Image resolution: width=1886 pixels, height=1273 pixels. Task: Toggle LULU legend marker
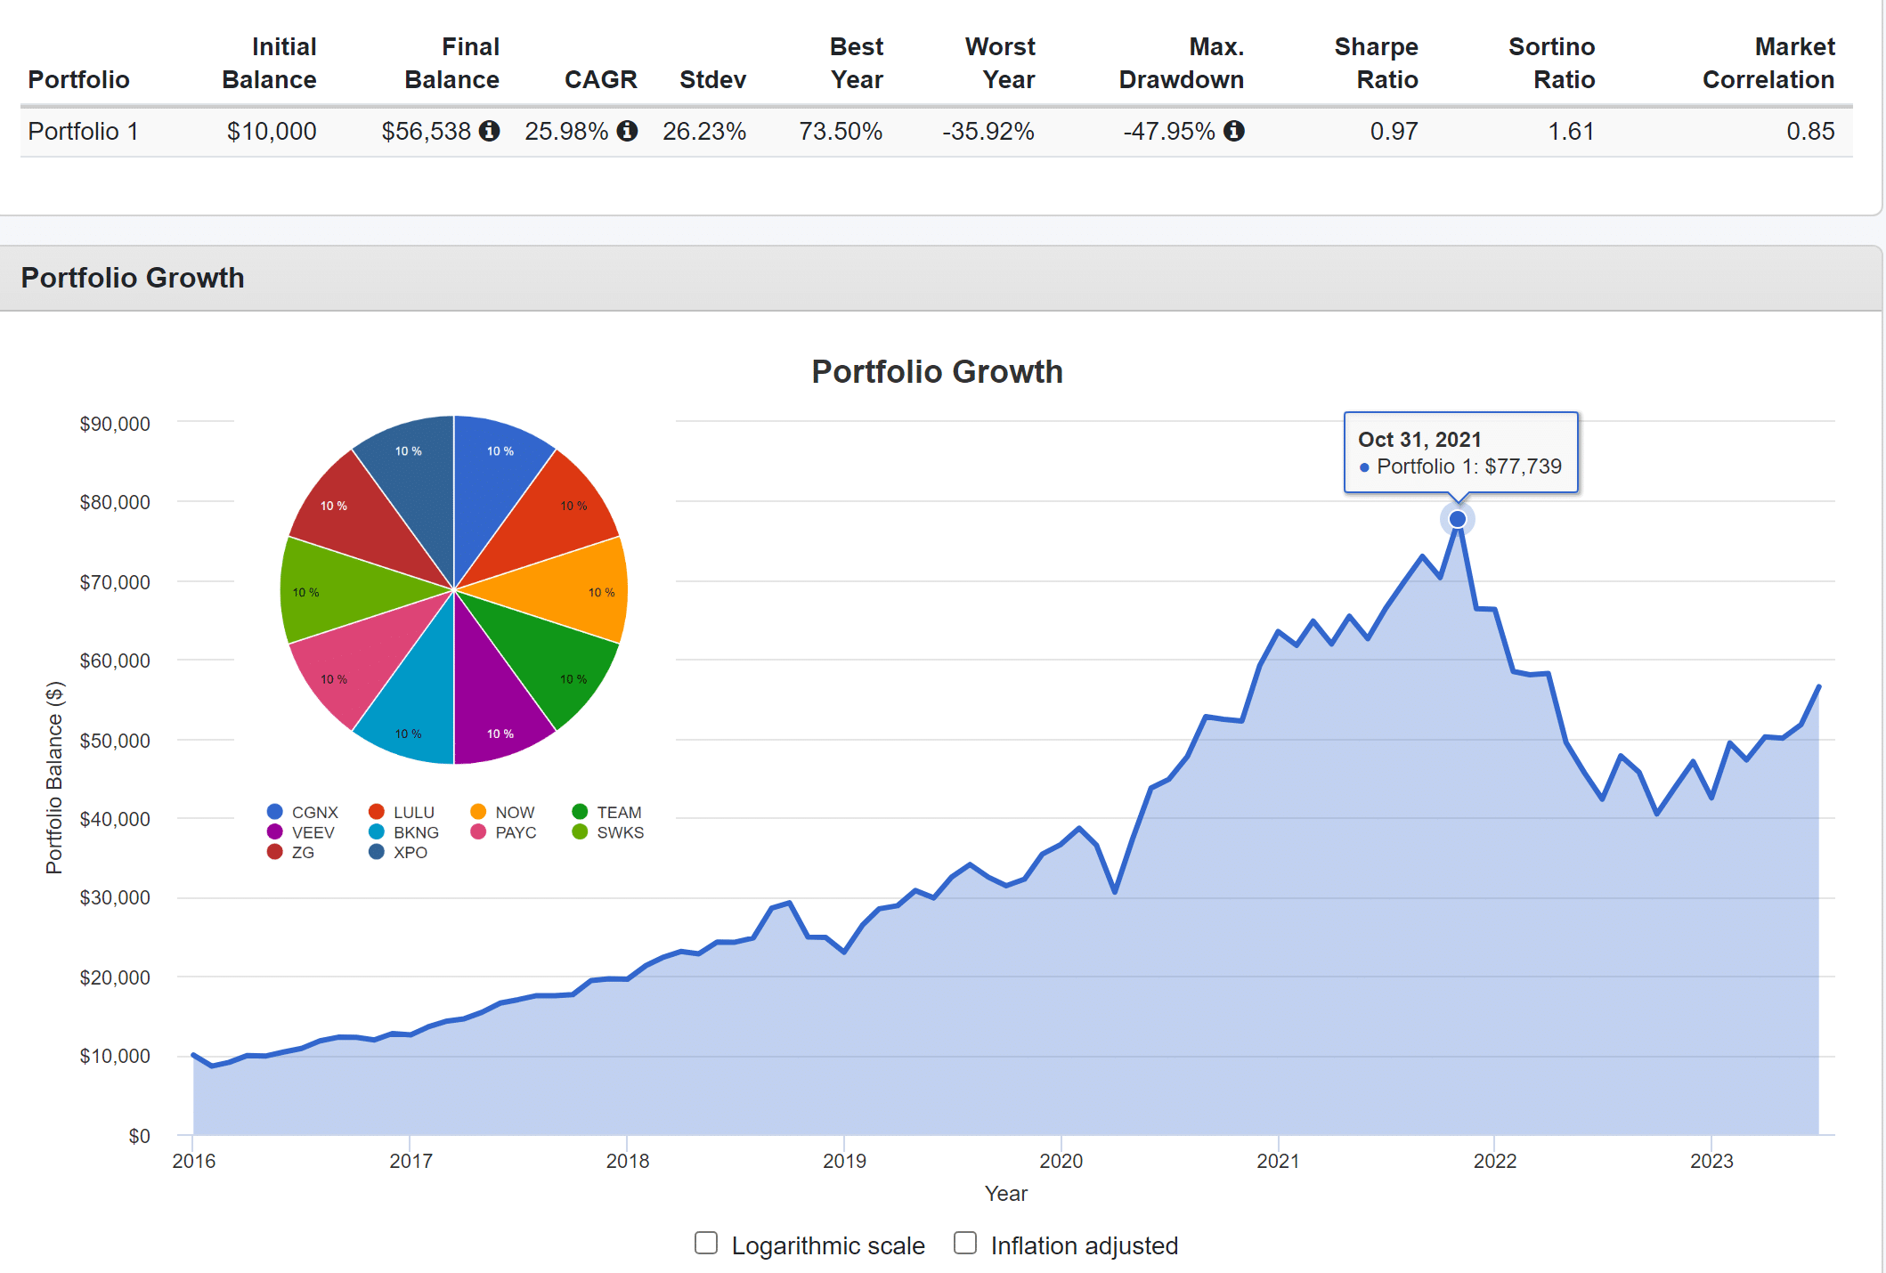coord(377,812)
